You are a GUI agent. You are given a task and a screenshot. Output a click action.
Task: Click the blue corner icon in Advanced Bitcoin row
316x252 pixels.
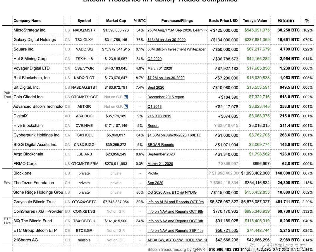[x=126, y=106]
